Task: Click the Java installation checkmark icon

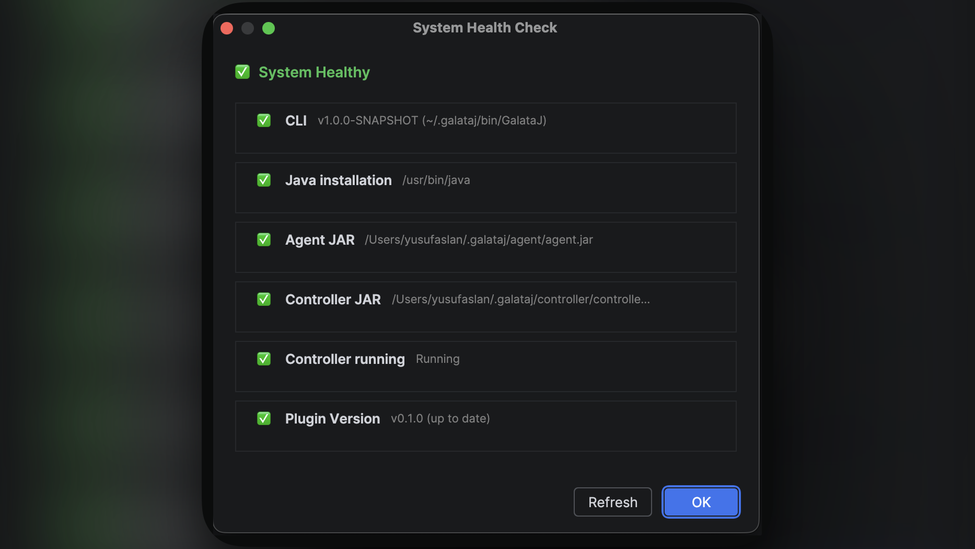Action: [264, 180]
